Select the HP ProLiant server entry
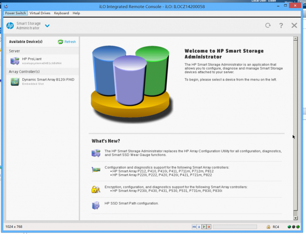The width and height of the screenshot is (306, 234). pos(42,61)
